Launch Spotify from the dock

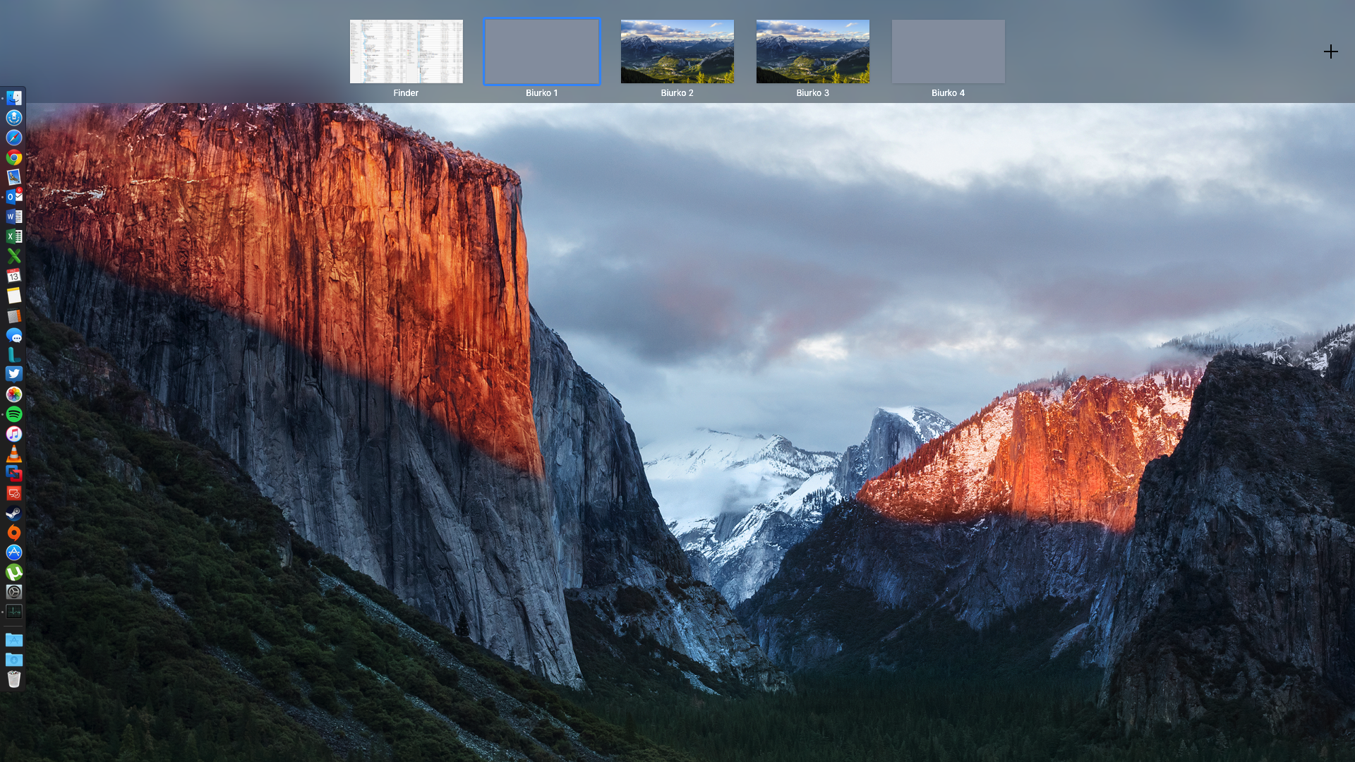coord(14,414)
